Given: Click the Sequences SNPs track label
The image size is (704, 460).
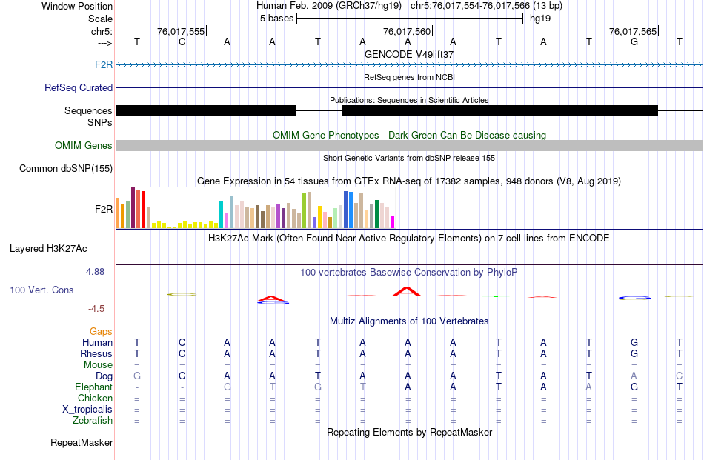Looking at the screenshot, I should (x=88, y=117).
